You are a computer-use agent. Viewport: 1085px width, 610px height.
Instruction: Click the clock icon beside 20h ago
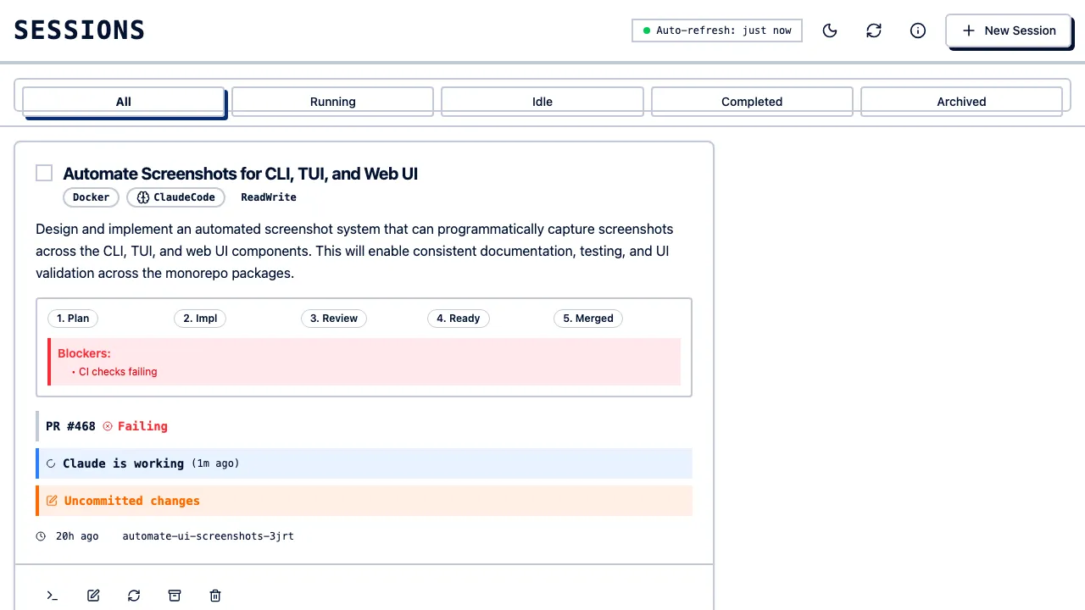(x=41, y=535)
